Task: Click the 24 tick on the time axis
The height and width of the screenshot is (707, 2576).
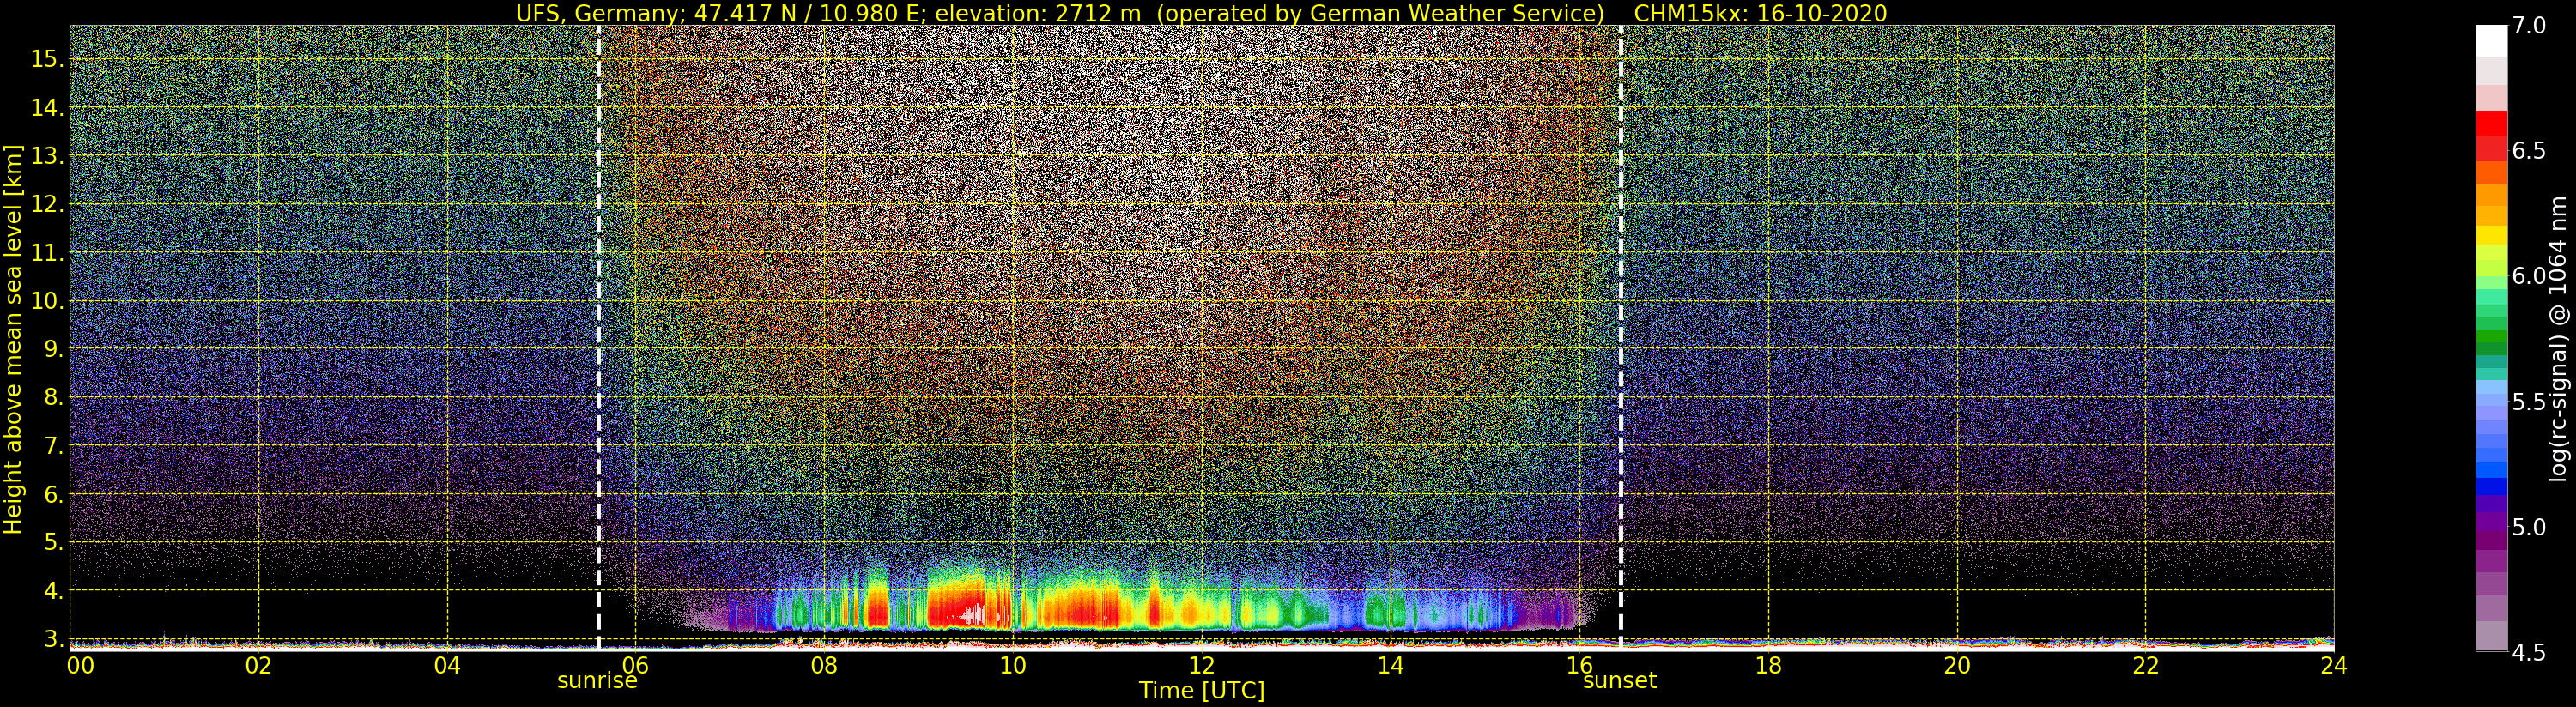Action: (x=2333, y=665)
